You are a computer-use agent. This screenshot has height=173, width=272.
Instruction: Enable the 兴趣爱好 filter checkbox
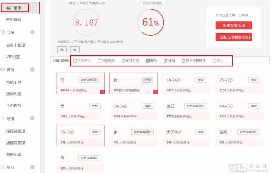99,61
